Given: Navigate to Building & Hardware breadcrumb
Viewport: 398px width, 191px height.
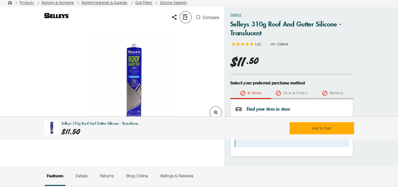Looking at the screenshot, I should click(x=58, y=3).
